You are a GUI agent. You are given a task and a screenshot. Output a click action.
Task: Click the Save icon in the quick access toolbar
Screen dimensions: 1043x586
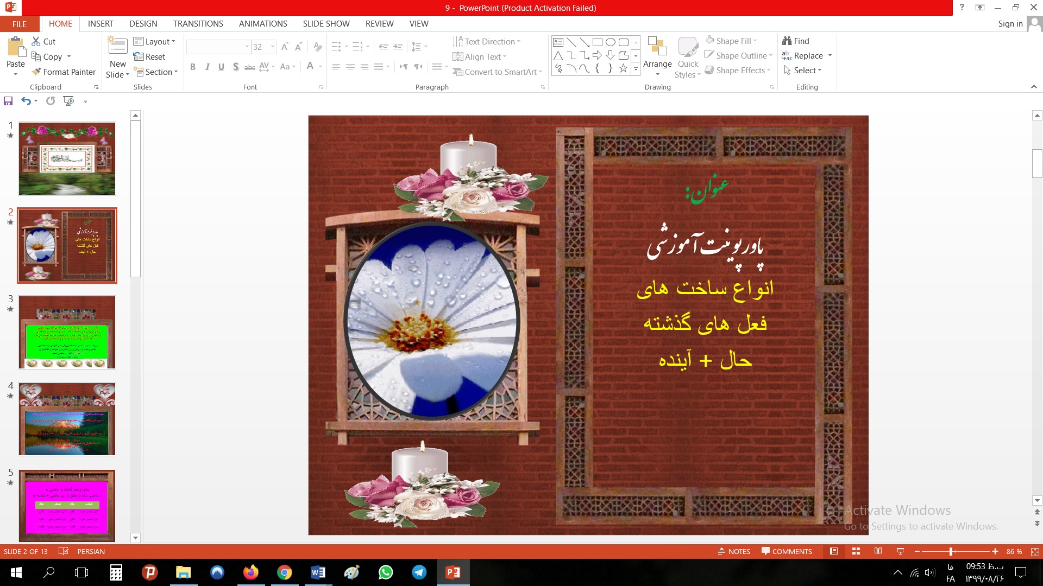point(8,101)
